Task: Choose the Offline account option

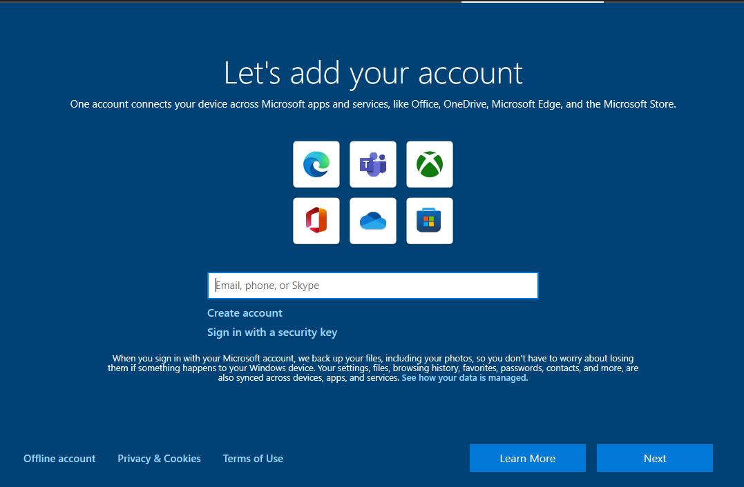Action: point(59,458)
